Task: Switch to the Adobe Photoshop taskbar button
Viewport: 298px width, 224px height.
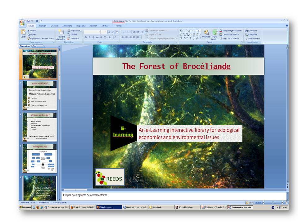Action: pos(187,208)
